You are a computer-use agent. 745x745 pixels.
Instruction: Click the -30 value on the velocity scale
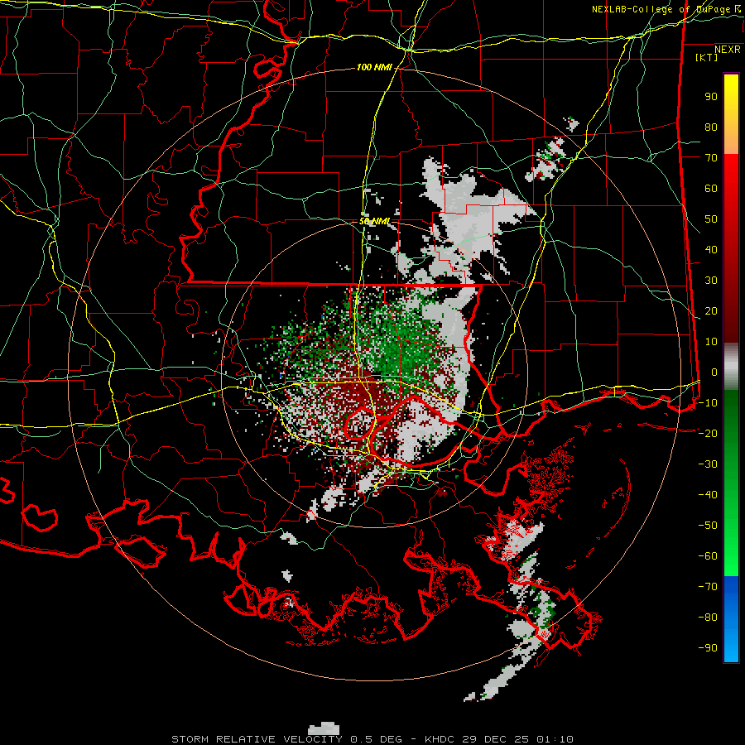tap(708, 464)
